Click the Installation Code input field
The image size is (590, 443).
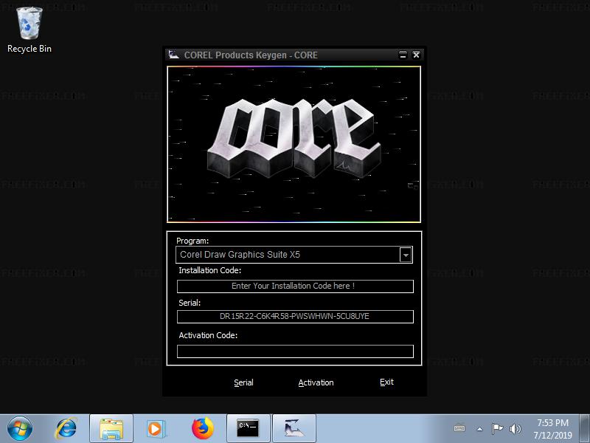(x=295, y=286)
